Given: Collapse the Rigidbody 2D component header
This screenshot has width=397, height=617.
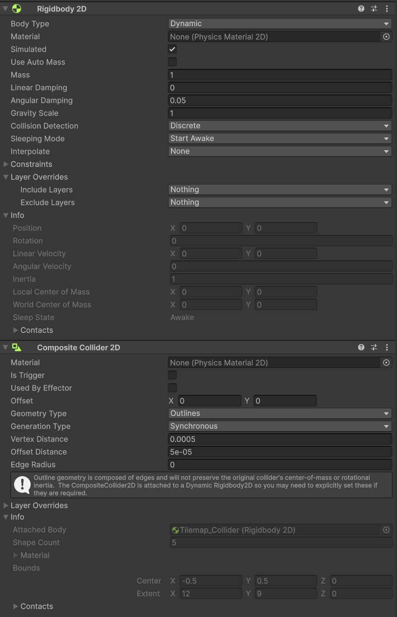Looking at the screenshot, I should [6, 9].
